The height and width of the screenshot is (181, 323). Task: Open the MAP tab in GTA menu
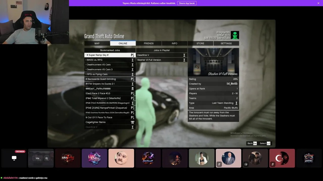click(x=97, y=43)
